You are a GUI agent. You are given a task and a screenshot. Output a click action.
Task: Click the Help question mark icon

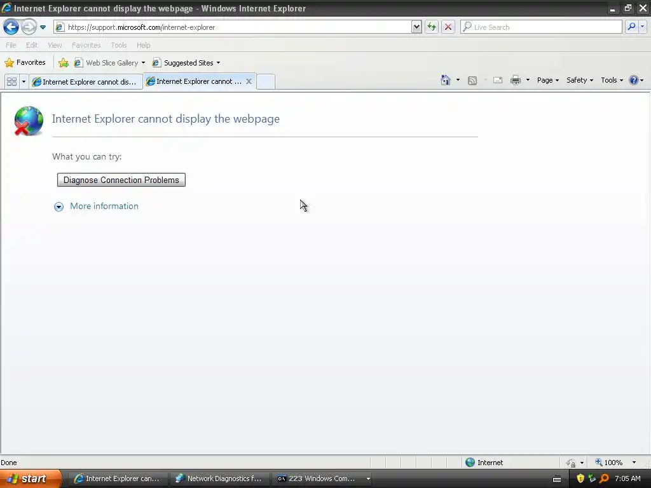(634, 80)
